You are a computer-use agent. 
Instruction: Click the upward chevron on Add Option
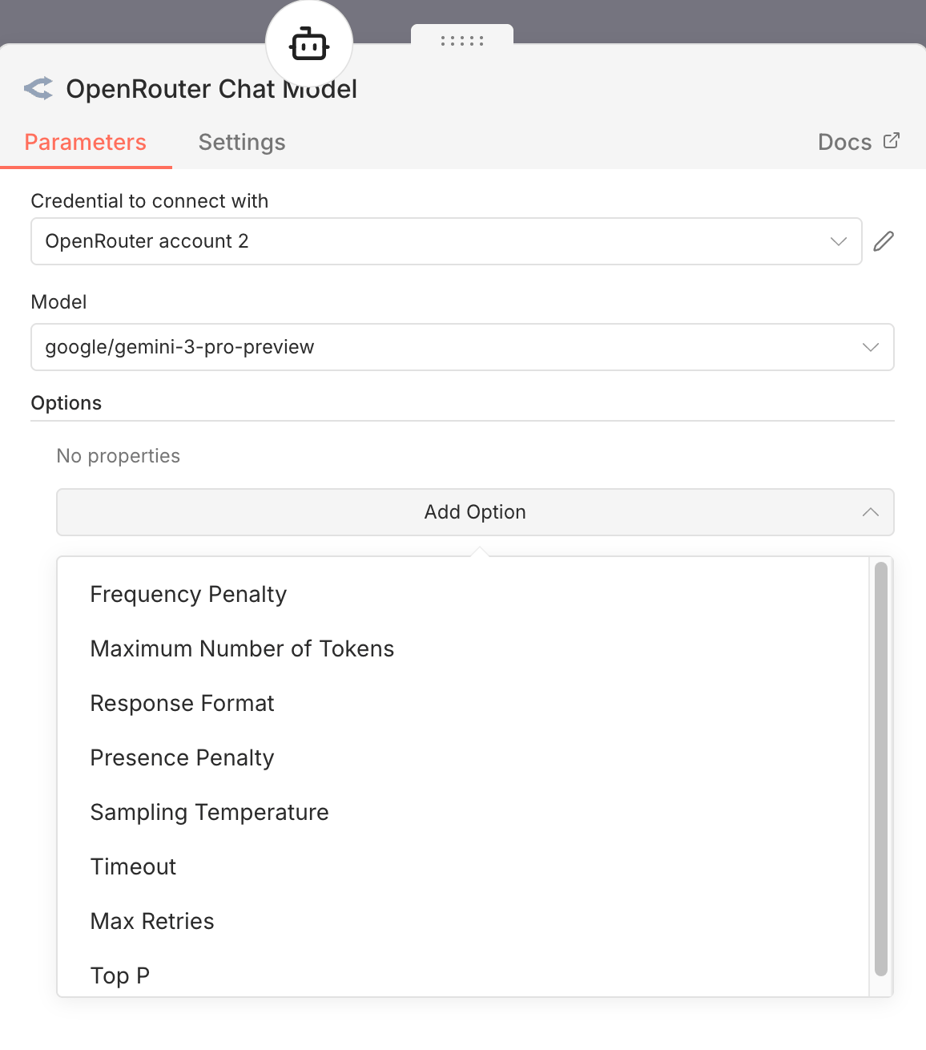click(x=870, y=512)
